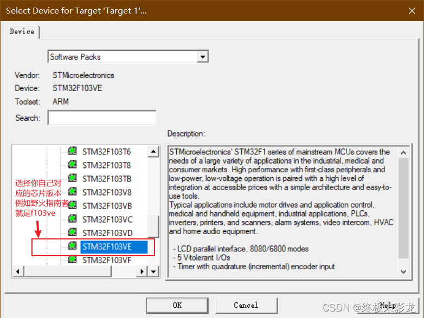424x318 pixels.
Task: Click the chip icon next to STM32F103V8
Action: [72, 192]
